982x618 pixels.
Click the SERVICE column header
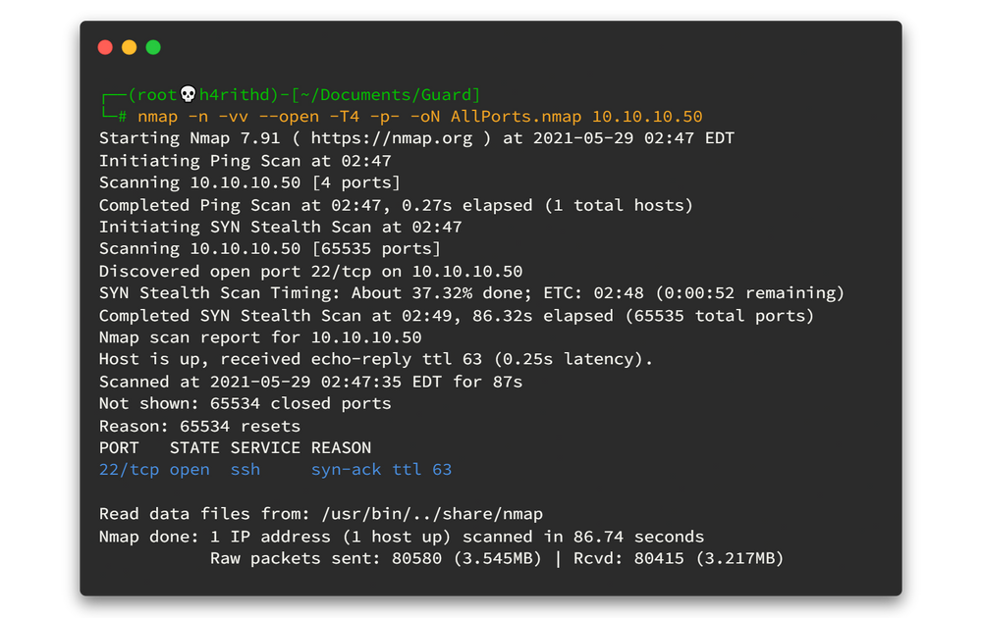pos(265,447)
